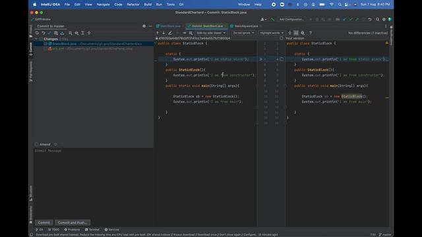The image size is (422, 237).
Task: Click the Group By icon in Commit toolbar
Action: [x=71, y=33]
